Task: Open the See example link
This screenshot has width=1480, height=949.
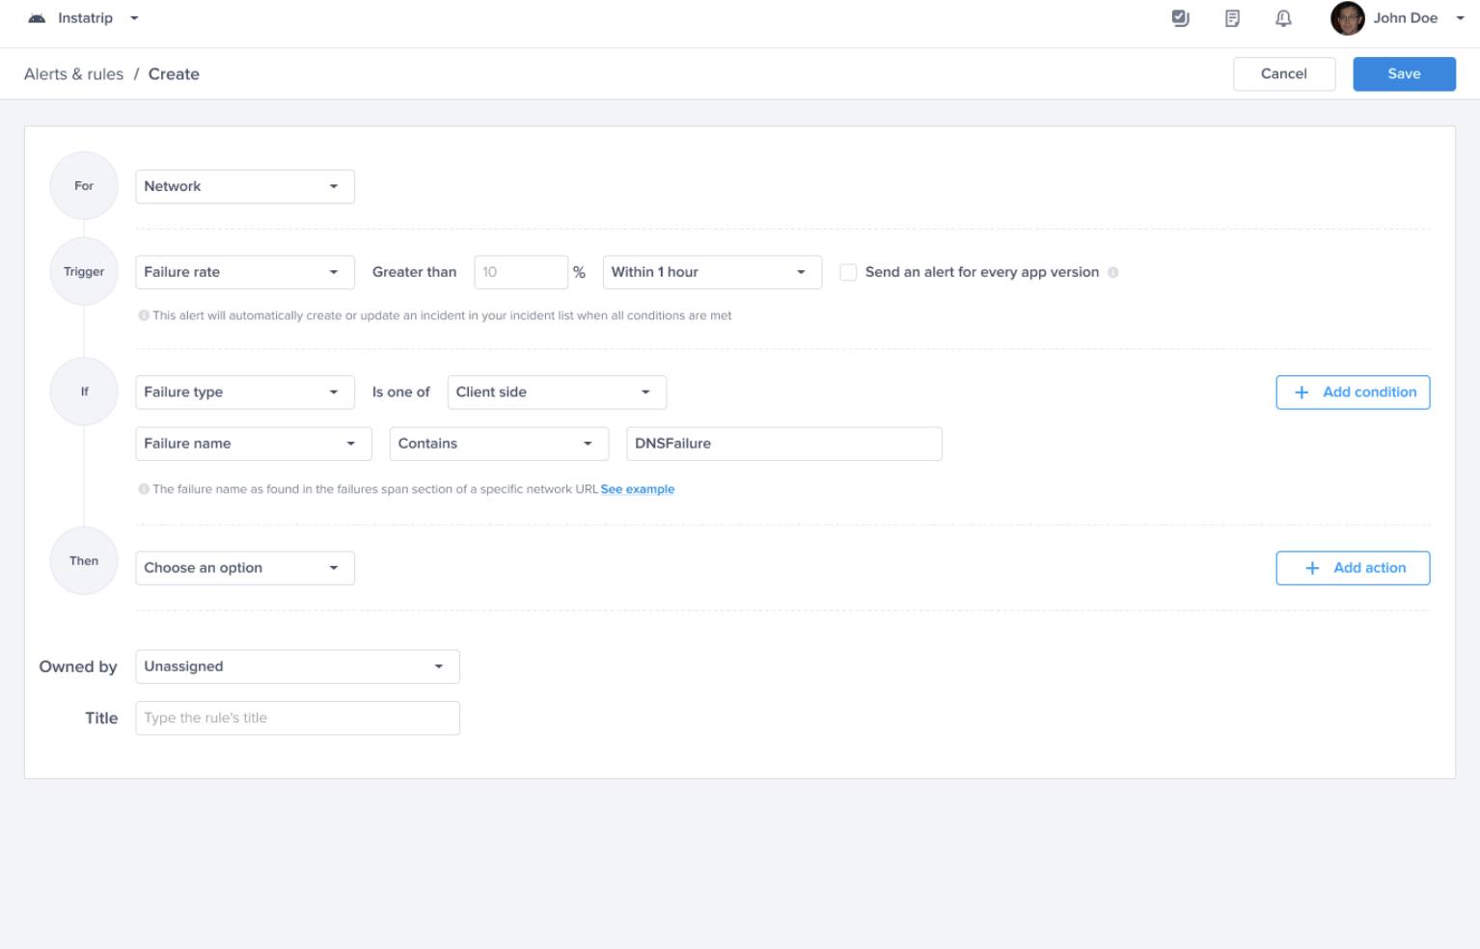Action: 637,490
